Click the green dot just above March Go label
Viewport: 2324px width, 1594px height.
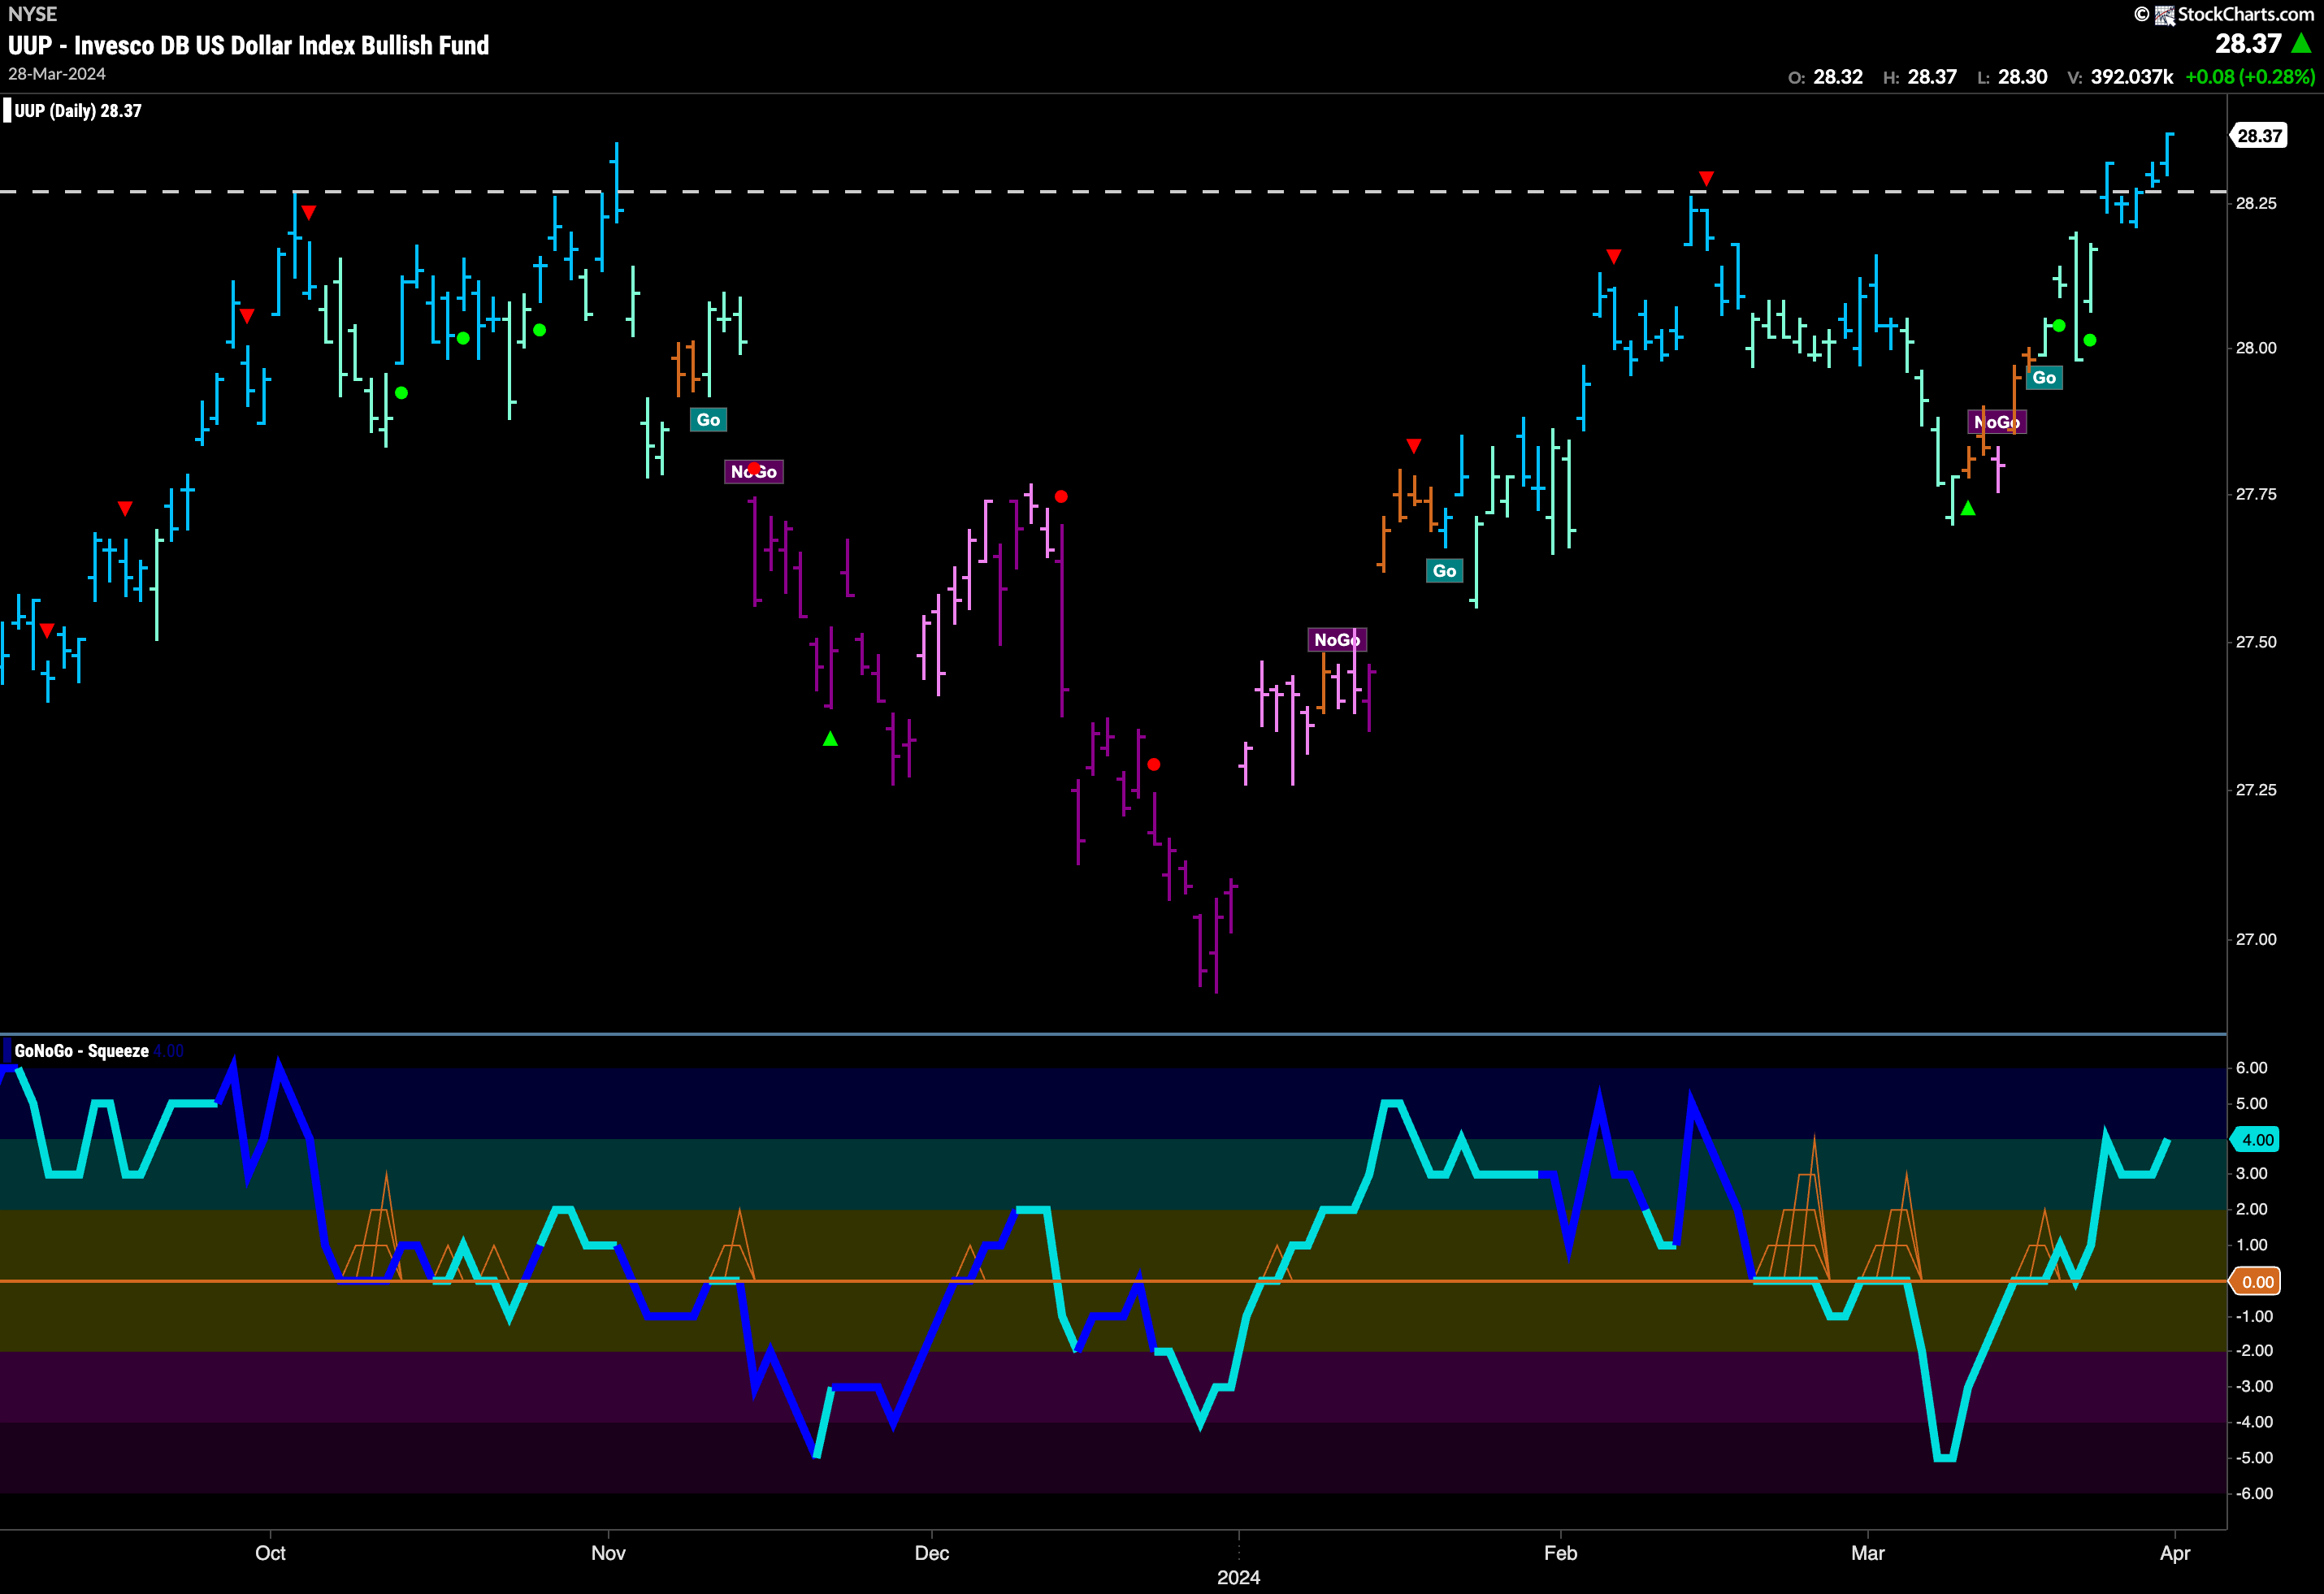[x=2059, y=325]
